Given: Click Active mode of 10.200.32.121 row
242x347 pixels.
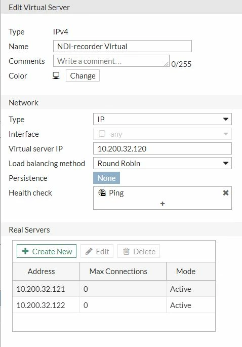Looking at the screenshot, I should (181, 289).
